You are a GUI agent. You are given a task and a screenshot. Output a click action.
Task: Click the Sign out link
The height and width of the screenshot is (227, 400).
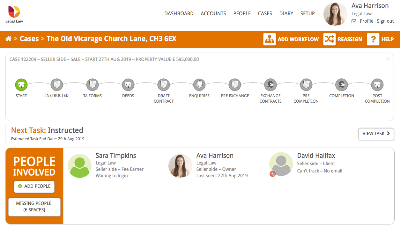coord(385,21)
